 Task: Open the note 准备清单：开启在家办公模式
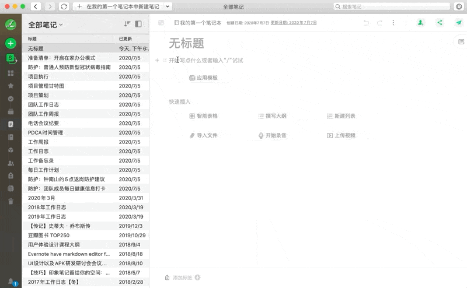[85, 58]
